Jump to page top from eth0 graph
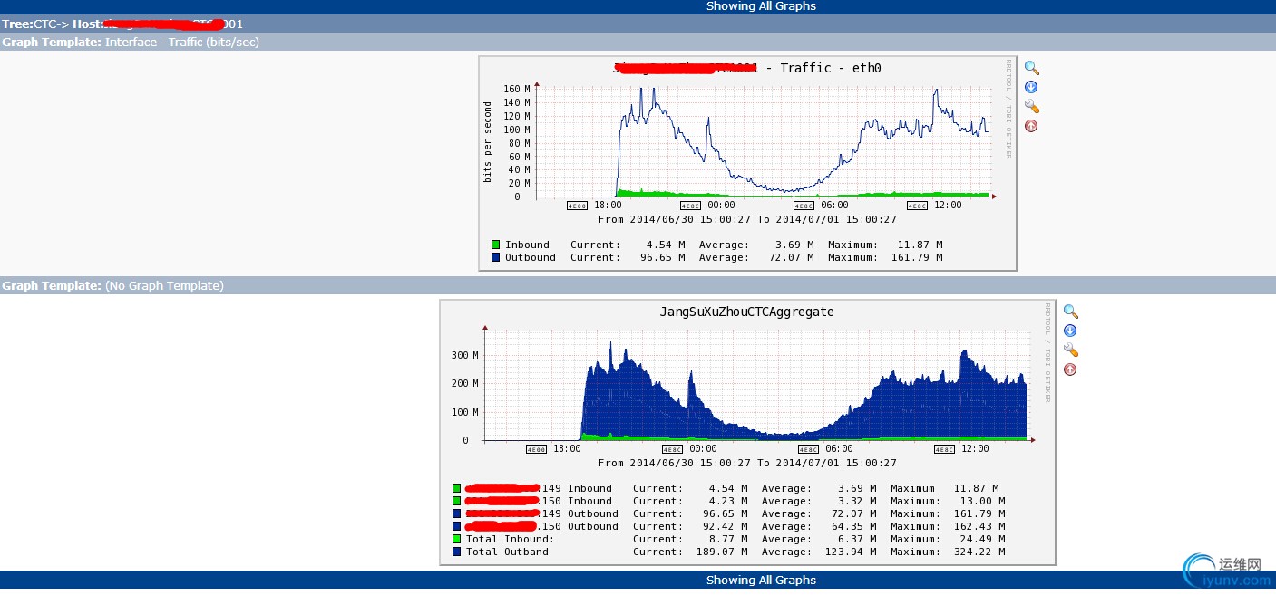 [x=1031, y=126]
